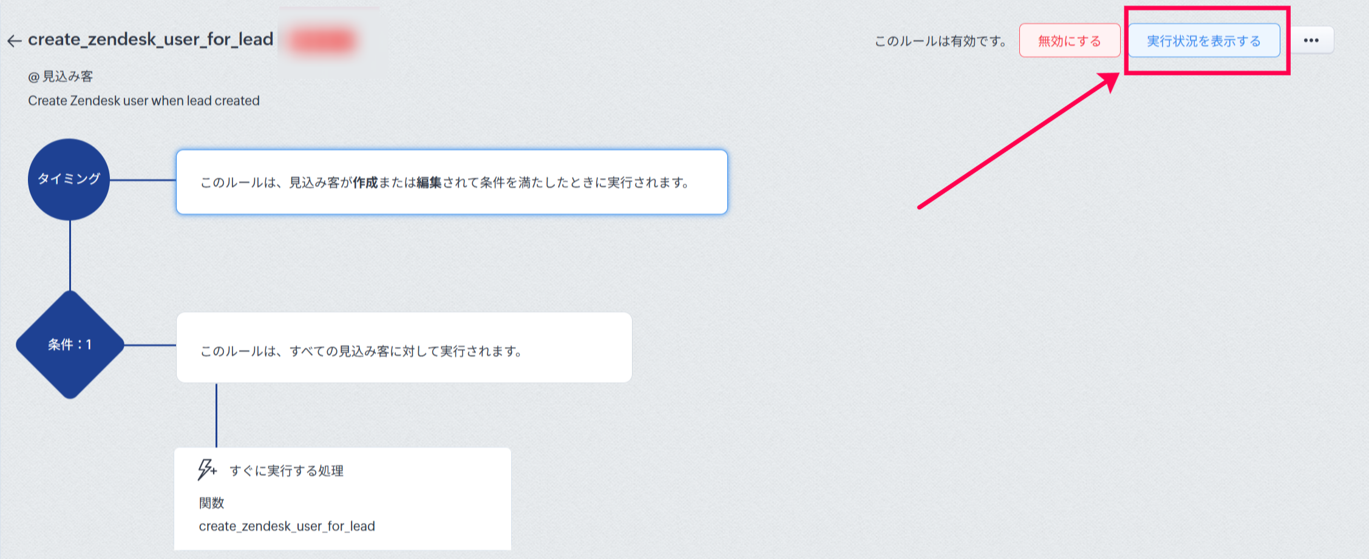Select the タイミング circle node
The height and width of the screenshot is (559, 1369).
69,179
